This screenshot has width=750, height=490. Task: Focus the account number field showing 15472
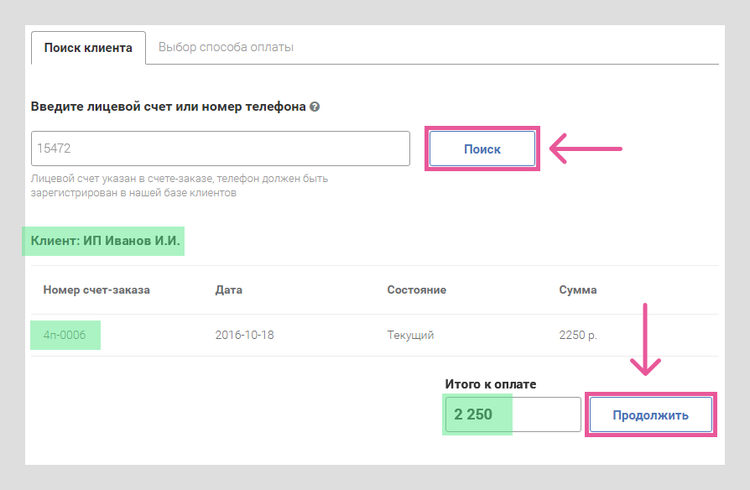point(221,149)
